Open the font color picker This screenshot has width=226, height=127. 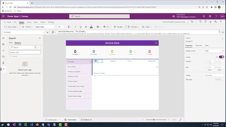pyautogui.click(x=91, y=27)
